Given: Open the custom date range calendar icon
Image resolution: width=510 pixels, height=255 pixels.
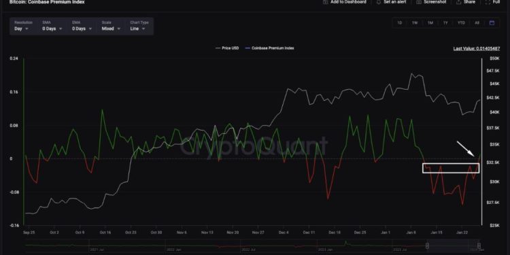Looking at the screenshot, I should pyautogui.click(x=492, y=22).
